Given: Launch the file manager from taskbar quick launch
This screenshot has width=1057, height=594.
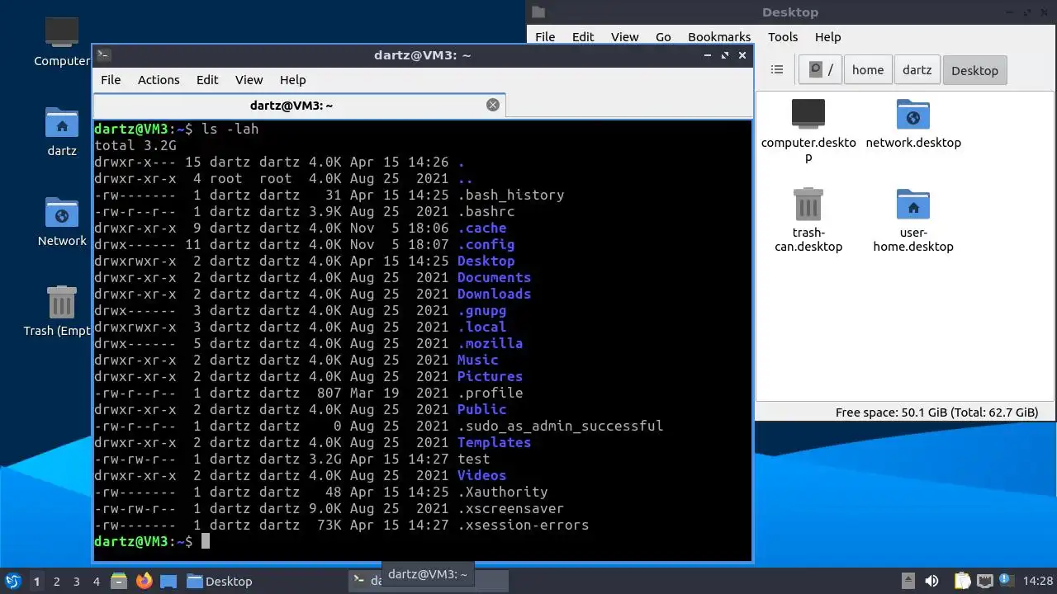Looking at the screenshot, I should pyautogui.click(x=119, y=581).
